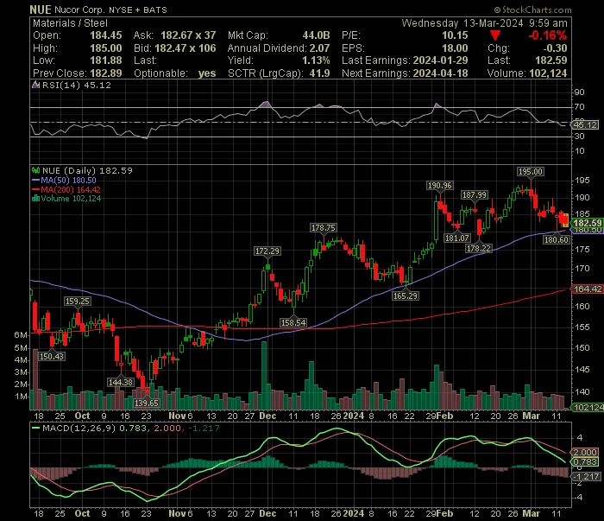Click the 2024 label on the price chart axis

[x=353, y=416]
